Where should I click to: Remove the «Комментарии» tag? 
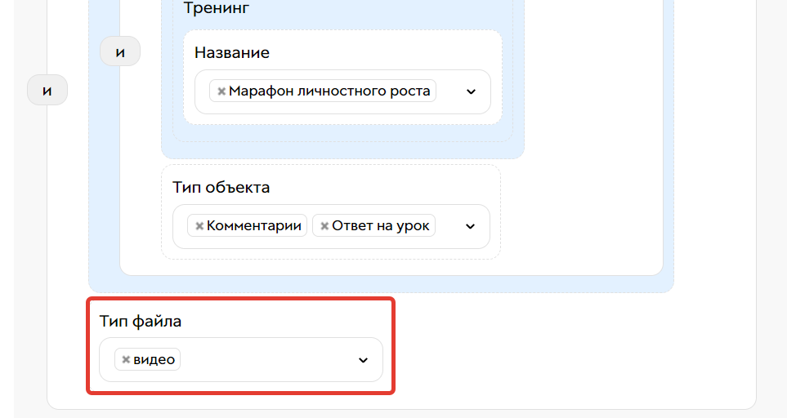(199, 226)
